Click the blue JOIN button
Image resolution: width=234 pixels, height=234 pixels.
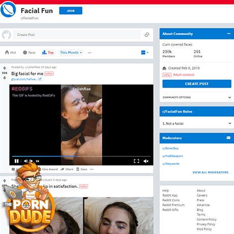point(71,11)
